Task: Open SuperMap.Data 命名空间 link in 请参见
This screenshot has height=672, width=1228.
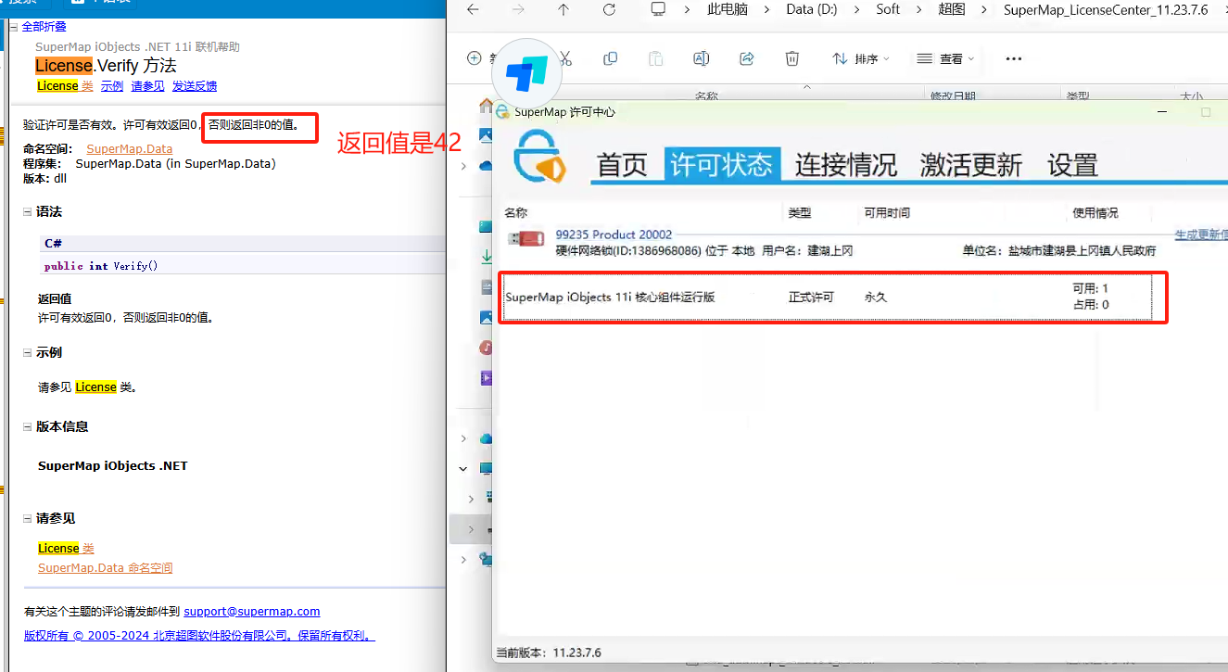Action: pos(105,568)
